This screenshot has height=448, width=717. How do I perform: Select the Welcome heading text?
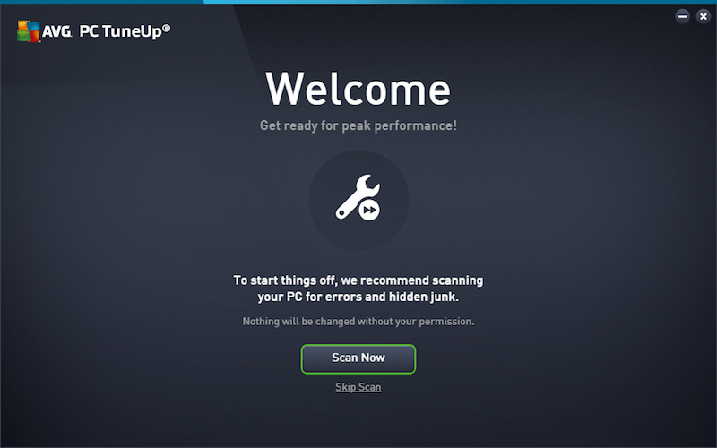[358, 89]
